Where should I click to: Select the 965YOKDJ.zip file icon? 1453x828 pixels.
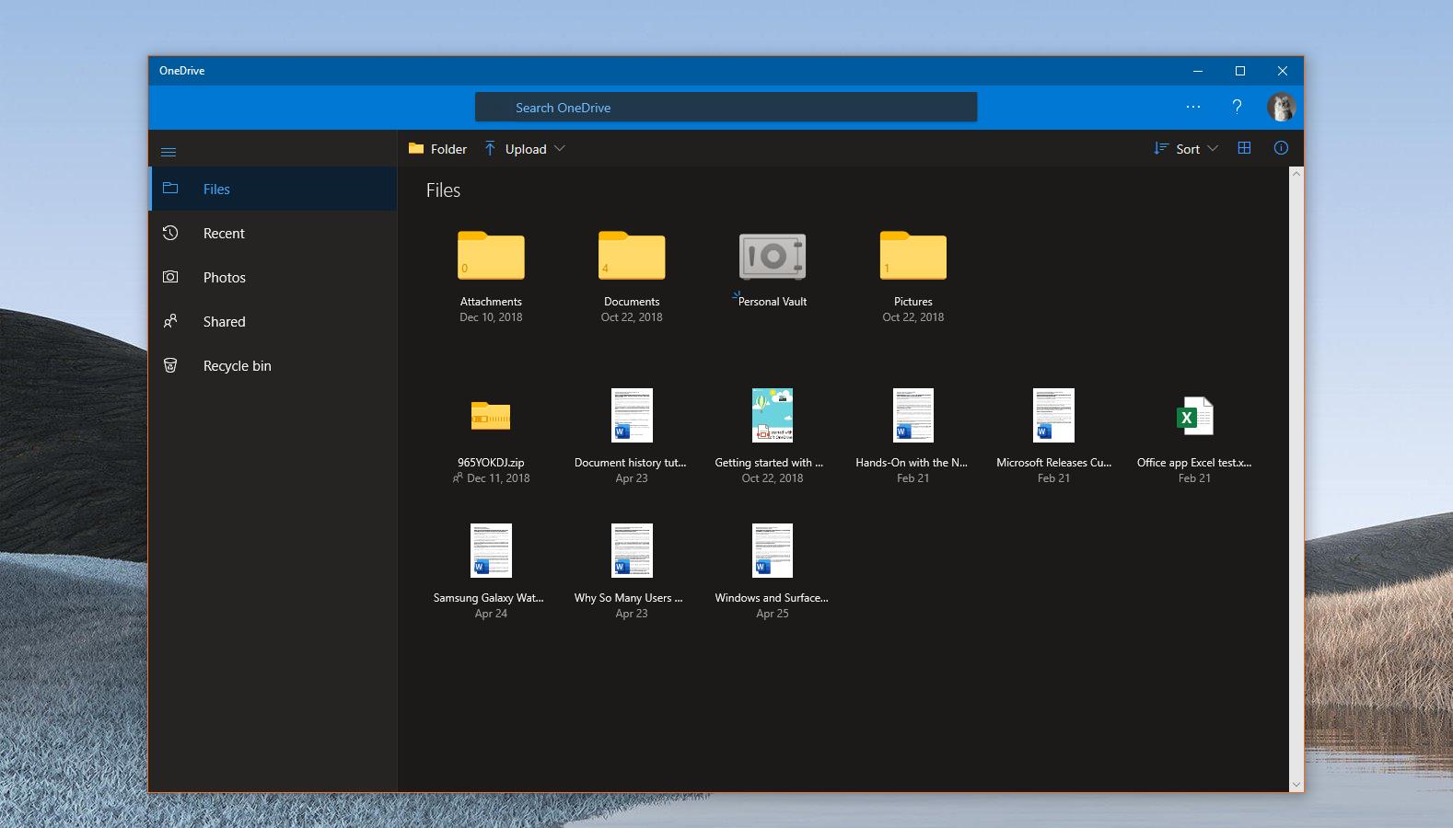pyautogui.click(x=491, y=416)
